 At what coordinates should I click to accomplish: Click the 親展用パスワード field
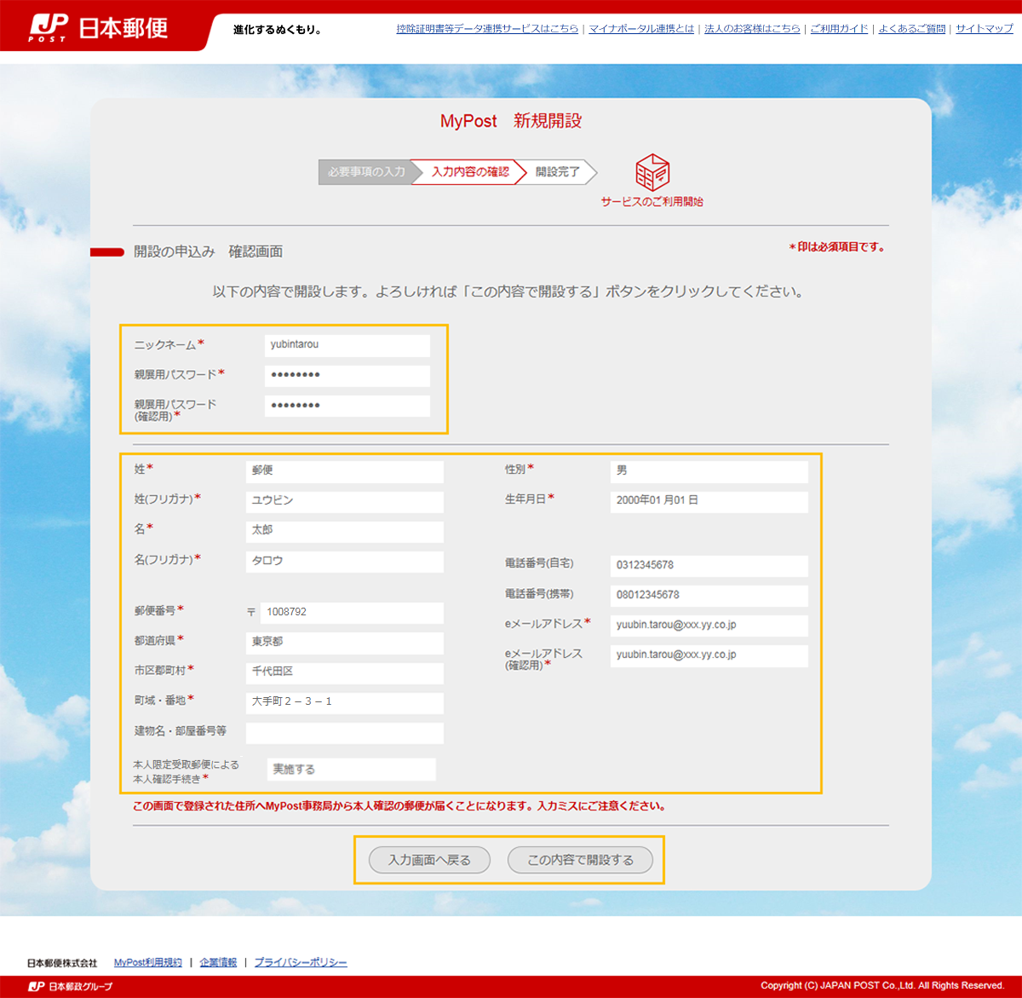347,376
